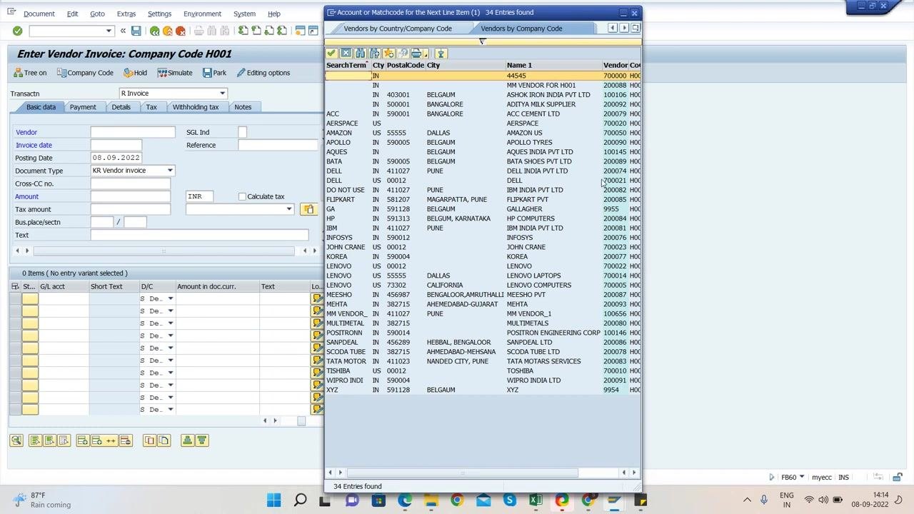Open the Document menu
This screenshot has width=914, height=514.
[39, 14]
